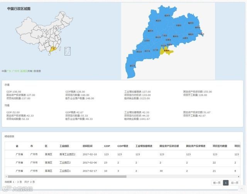This screenshot has height=194, width=247.
Task: Select 惠州市 on the Guangdong map
Action: (176, 36)
